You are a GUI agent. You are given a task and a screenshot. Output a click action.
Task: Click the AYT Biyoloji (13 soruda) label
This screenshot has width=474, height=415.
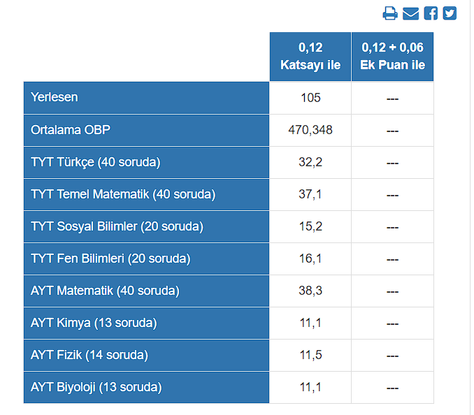[96, 387]
